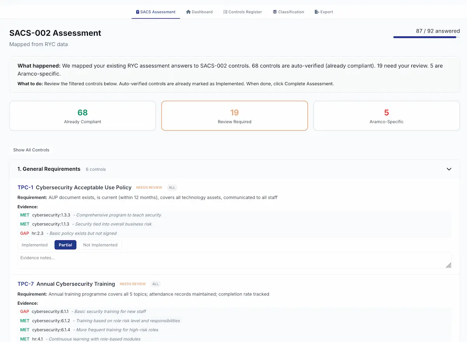Click the layers icon beside Classification
Viewport: 467px width, 342px height.
tap(275, 12)
